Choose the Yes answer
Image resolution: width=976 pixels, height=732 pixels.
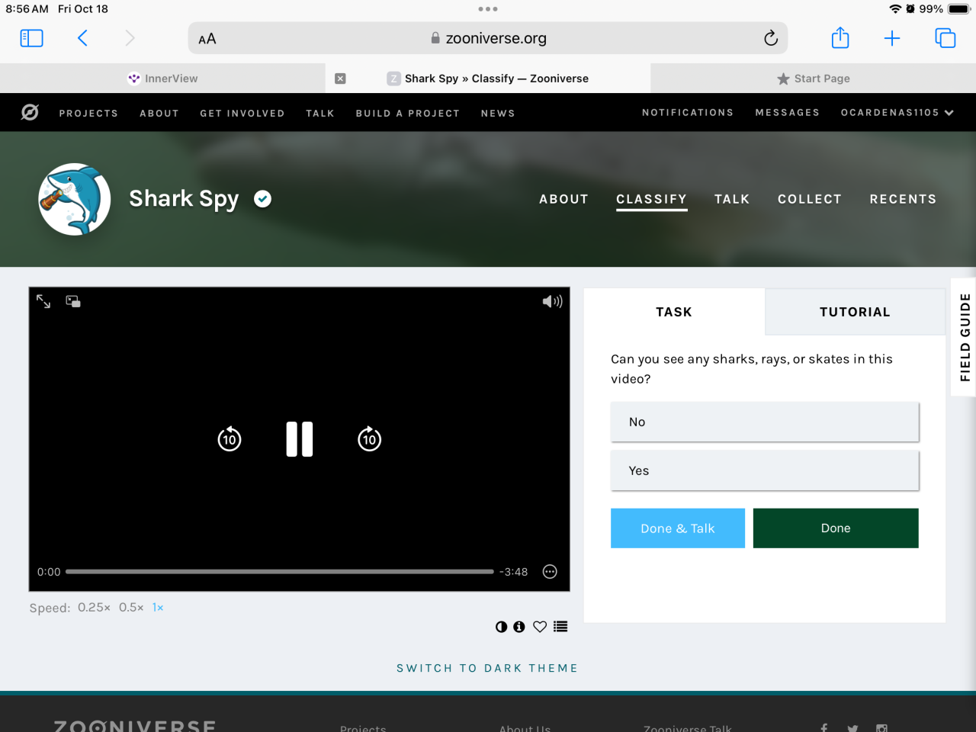click(765, 470)
